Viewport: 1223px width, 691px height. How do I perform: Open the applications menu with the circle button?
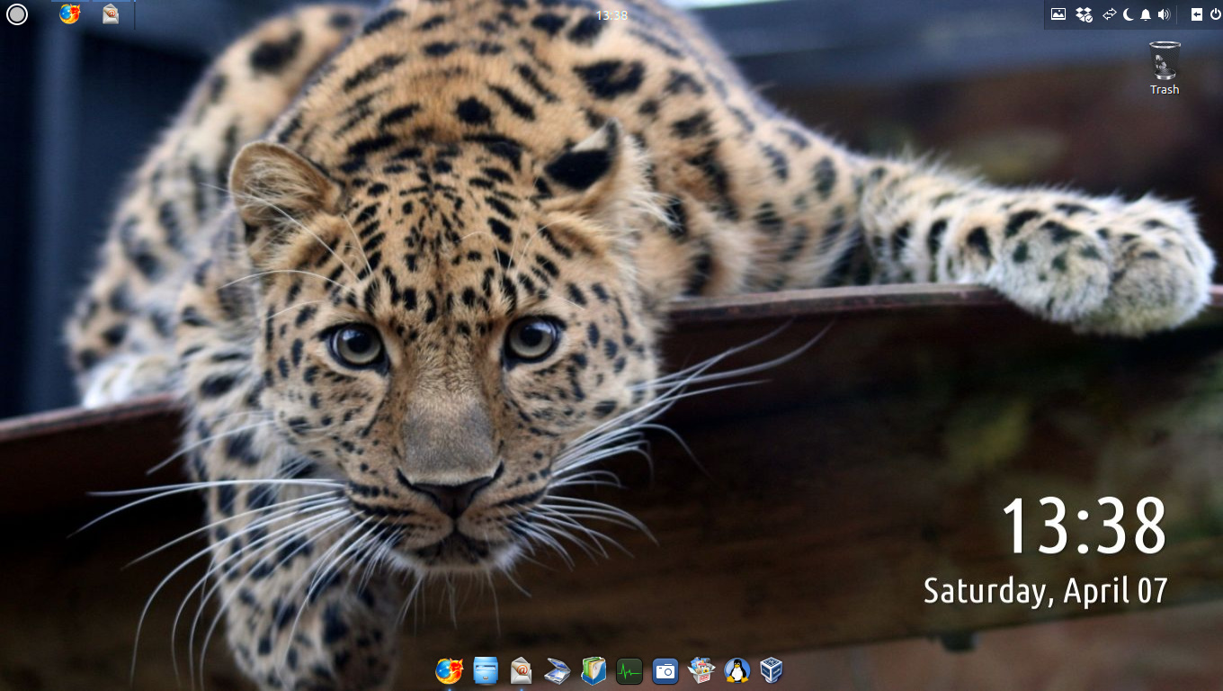tap(16, 14)
